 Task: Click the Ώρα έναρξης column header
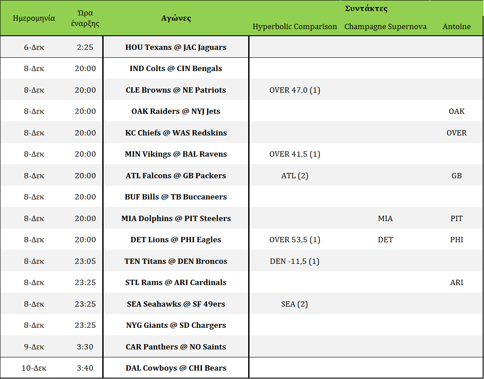tap(85, 18)
